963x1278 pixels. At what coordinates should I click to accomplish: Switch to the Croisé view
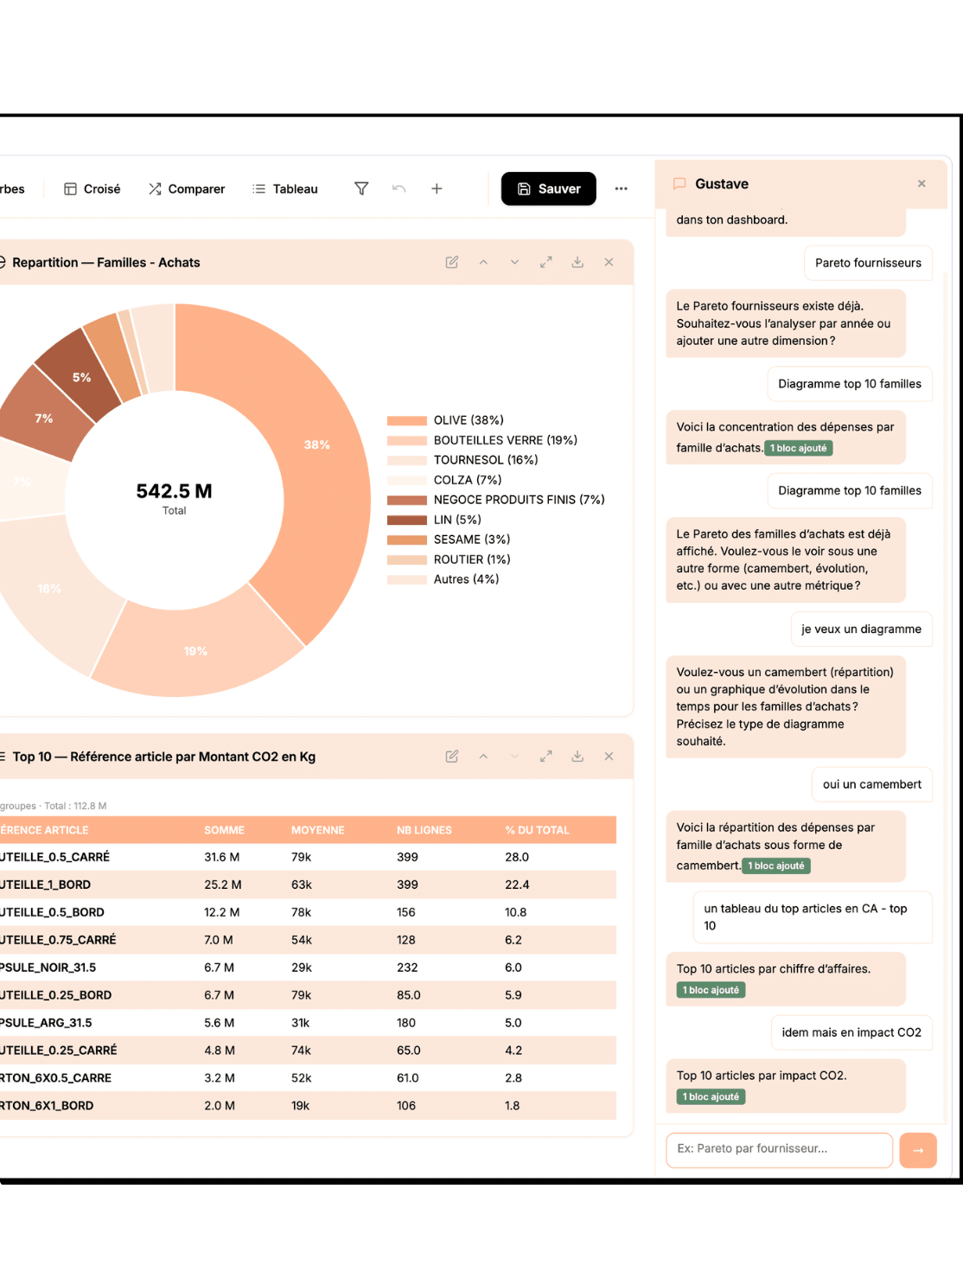pyautogui.click(x=92, y=189)
